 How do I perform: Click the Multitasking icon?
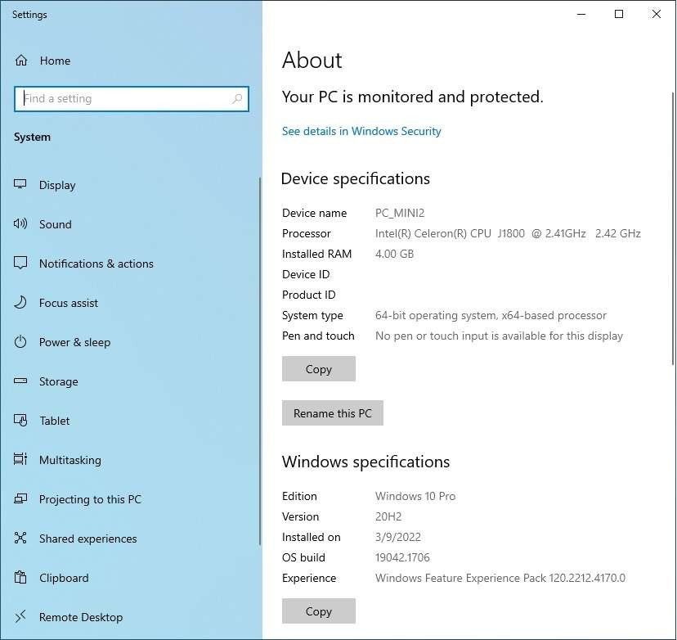click(x=21, y=460)
